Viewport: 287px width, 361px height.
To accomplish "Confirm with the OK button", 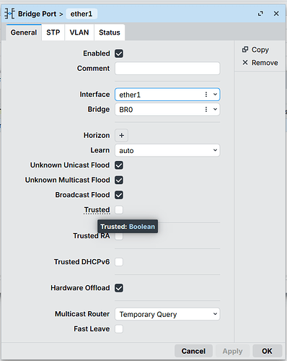I will coord(267,351).
